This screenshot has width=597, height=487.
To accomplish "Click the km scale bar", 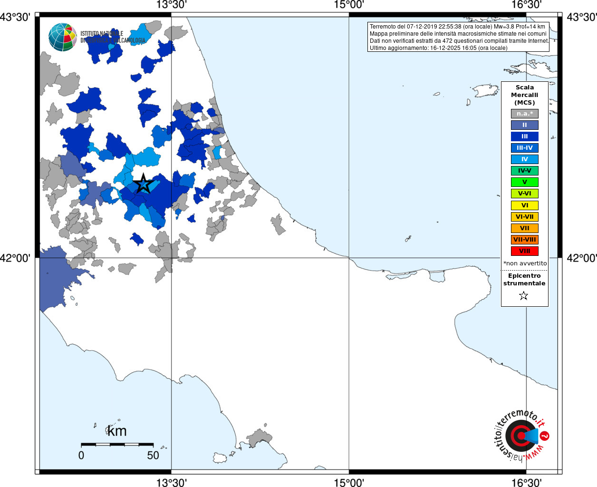I will click(117, 445).
